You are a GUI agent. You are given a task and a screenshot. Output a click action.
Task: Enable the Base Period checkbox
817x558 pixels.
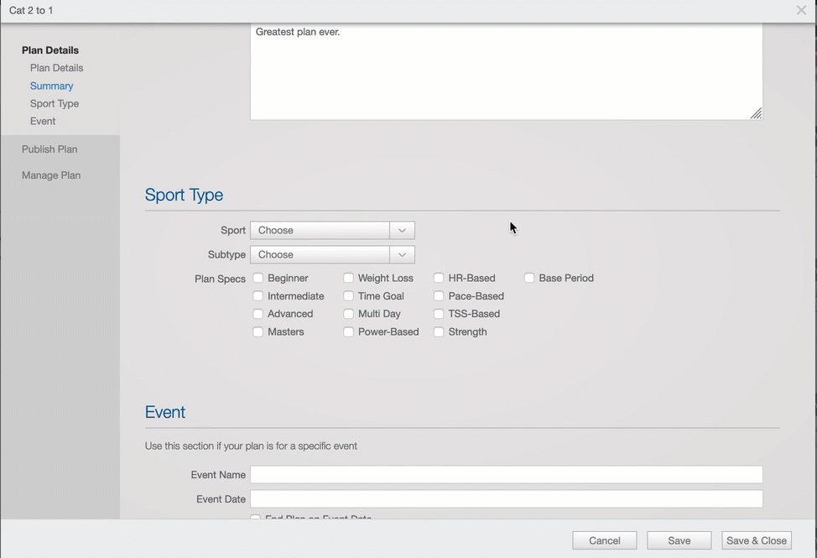point(528,279)
